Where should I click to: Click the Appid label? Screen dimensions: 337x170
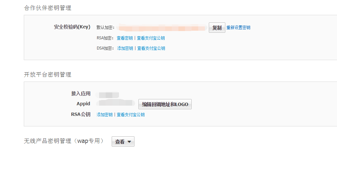click(x=83, y=104)
